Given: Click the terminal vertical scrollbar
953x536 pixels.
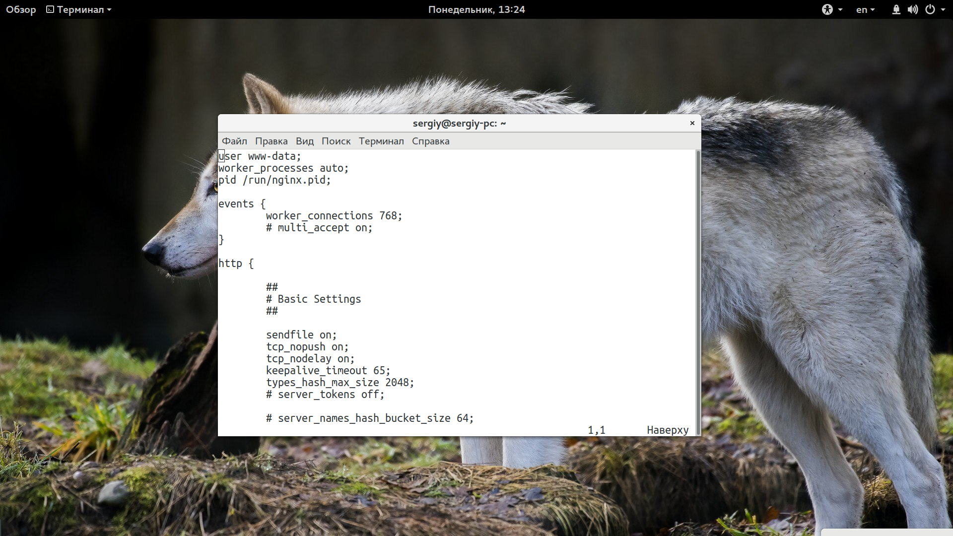Looking at the screenshot, I should point(698,292).
